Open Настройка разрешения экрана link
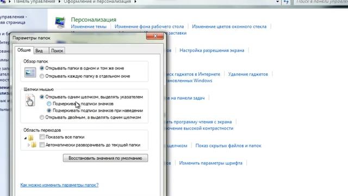The width and height of the screenshot is (348, 196). point(212,51)
